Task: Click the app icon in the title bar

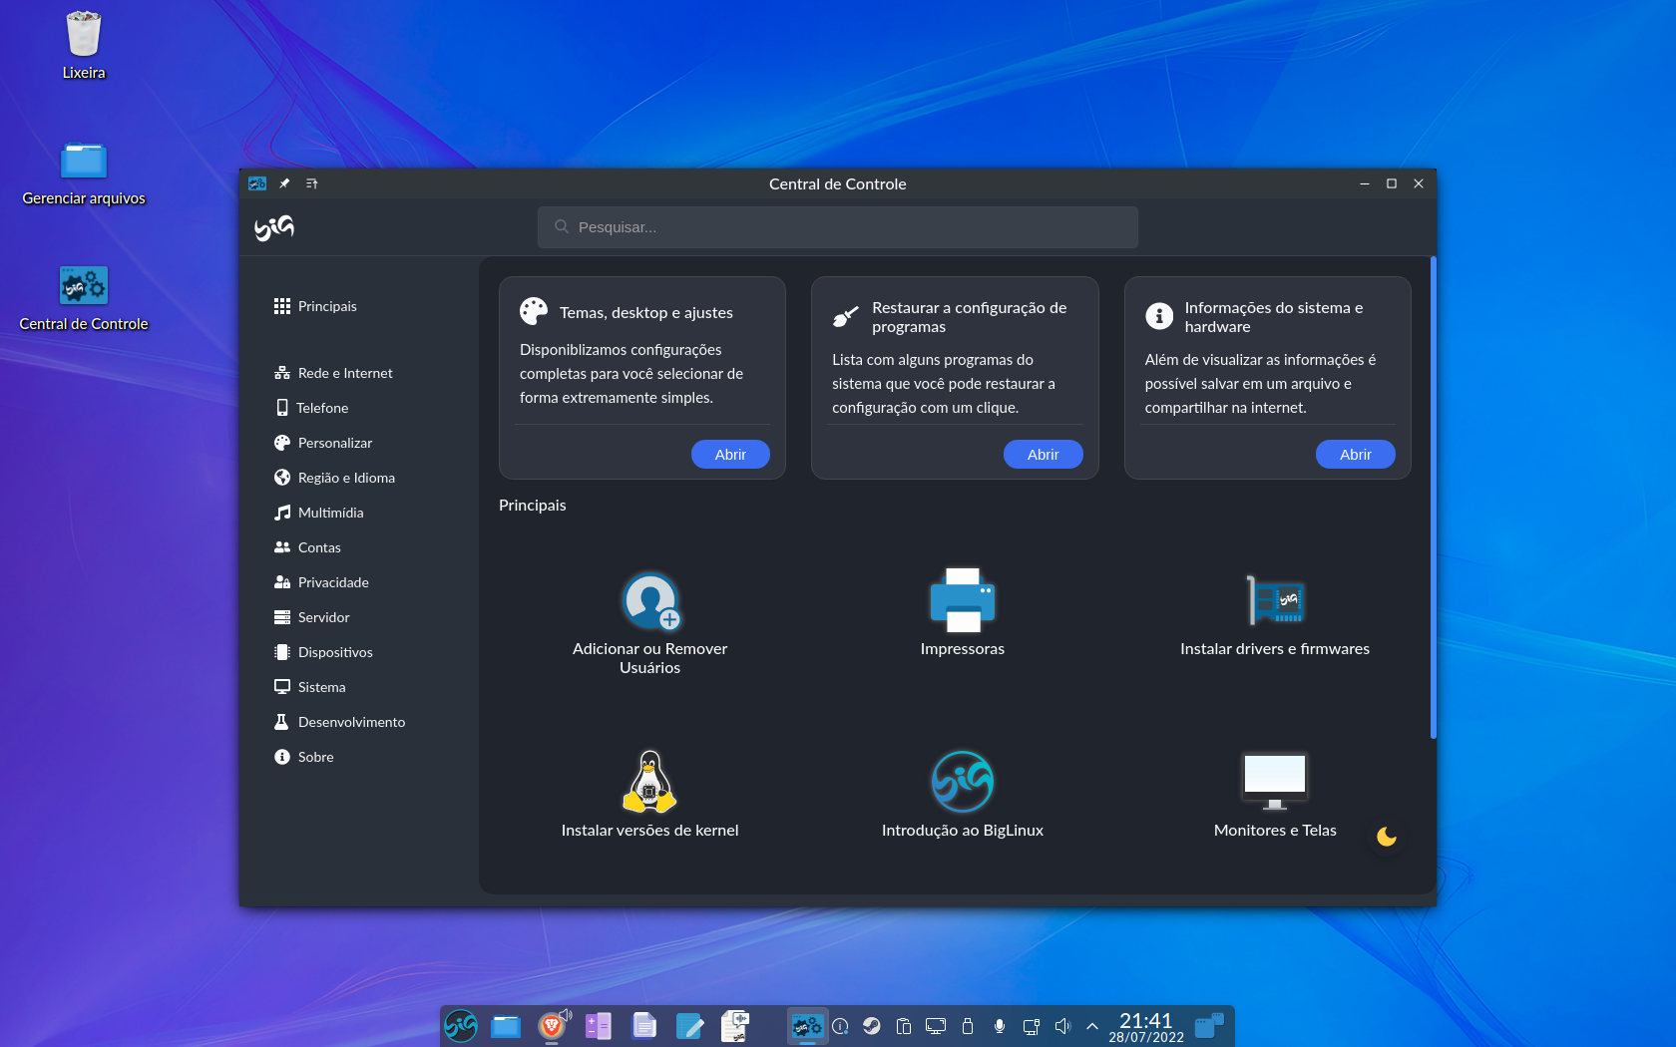Action: pyautogui.click(x=257, y=183)
